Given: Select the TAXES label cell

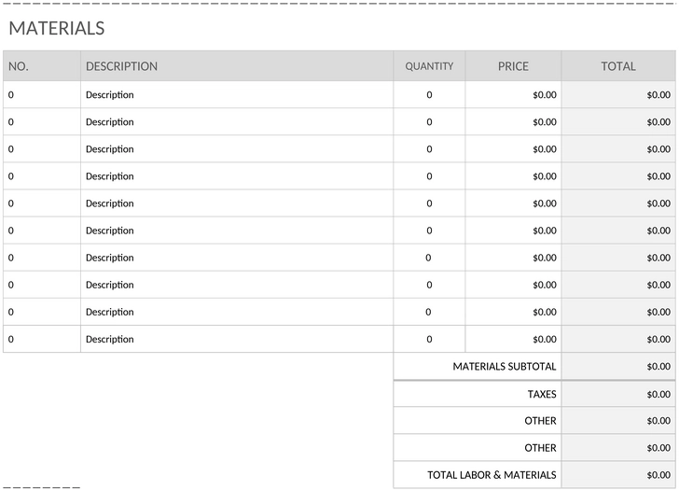Looking at the screenshot, I should pyautogui.click(x=478, y=394).
